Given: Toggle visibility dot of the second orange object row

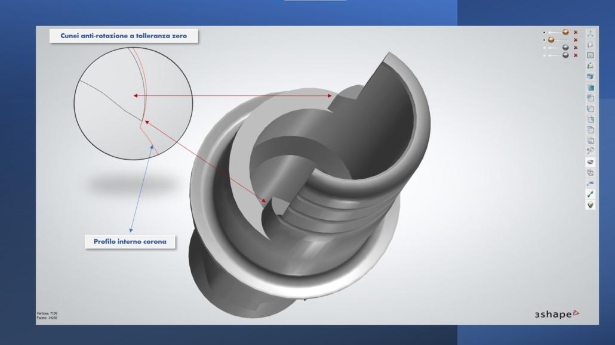Looking at the screenshot, I should tap(544, 40).
